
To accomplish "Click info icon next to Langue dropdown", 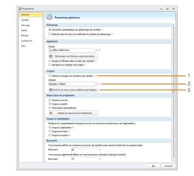I will coord(100,84).
